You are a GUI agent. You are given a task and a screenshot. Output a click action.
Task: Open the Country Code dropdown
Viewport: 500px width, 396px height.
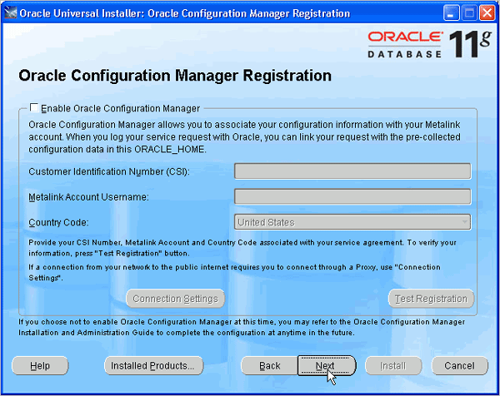352,222
